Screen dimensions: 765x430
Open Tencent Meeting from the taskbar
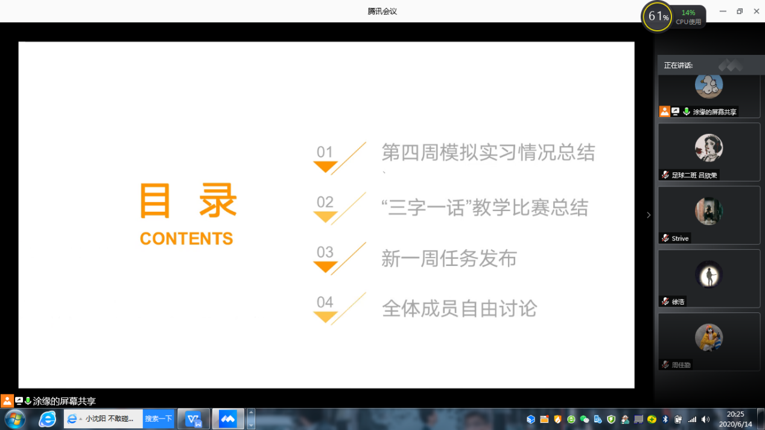[x=227, y=419]
